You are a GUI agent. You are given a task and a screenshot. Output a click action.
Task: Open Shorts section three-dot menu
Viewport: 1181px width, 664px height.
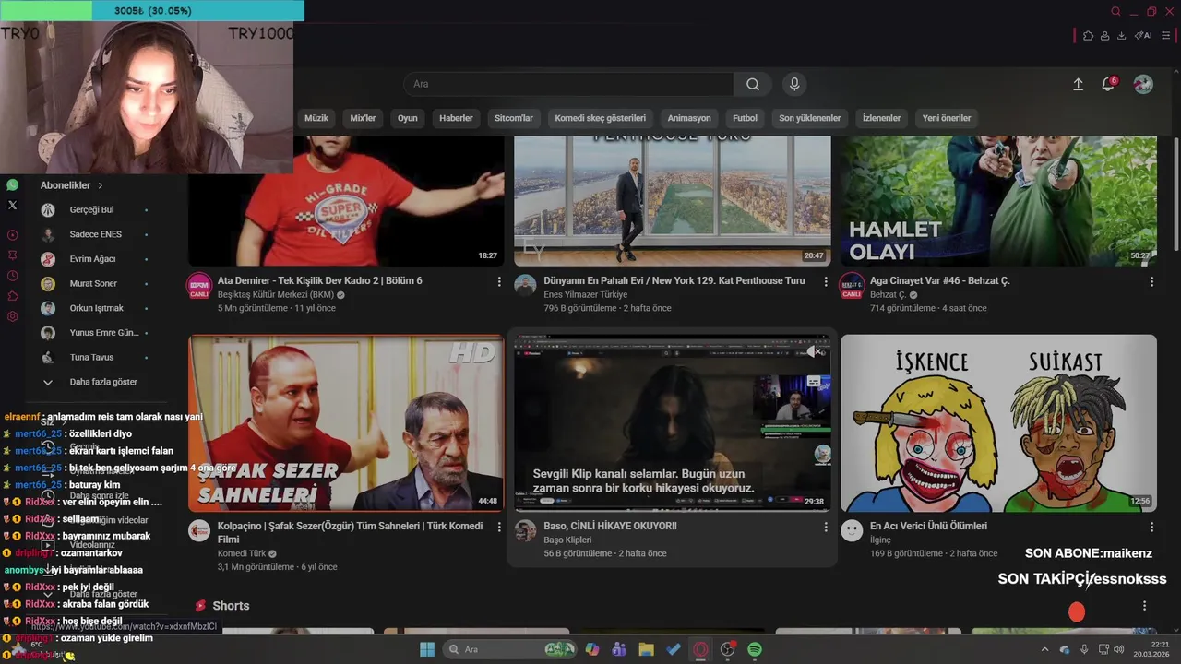pyautogui.click(x=1144, y=606)
